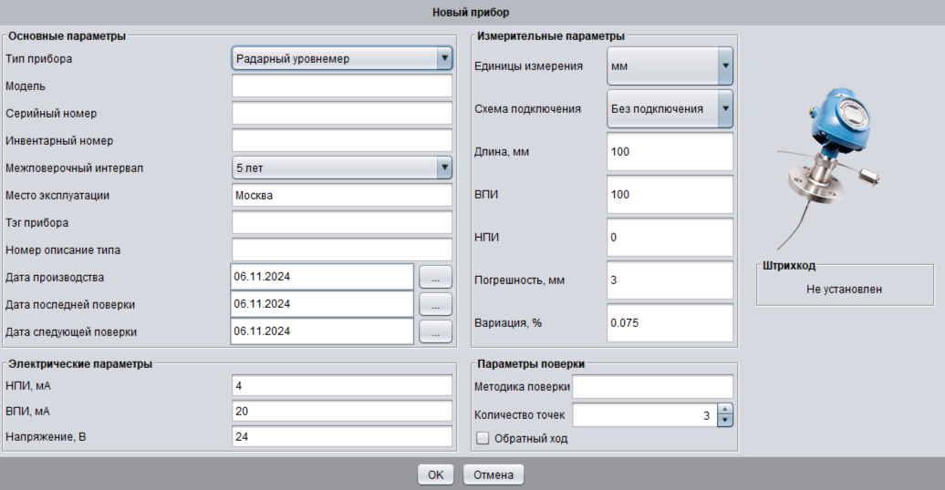Click the Штрихкод Не установлен area
Viewport: 945px width, 490px height.
pyautogui.click(x=844, y=290)
